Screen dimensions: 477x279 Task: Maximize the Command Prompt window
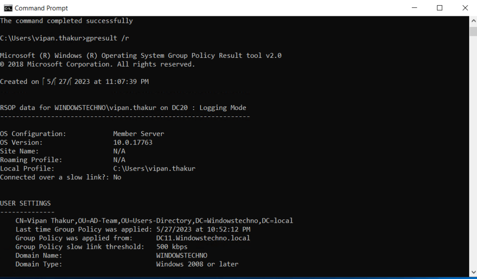(x=439, y=8)
